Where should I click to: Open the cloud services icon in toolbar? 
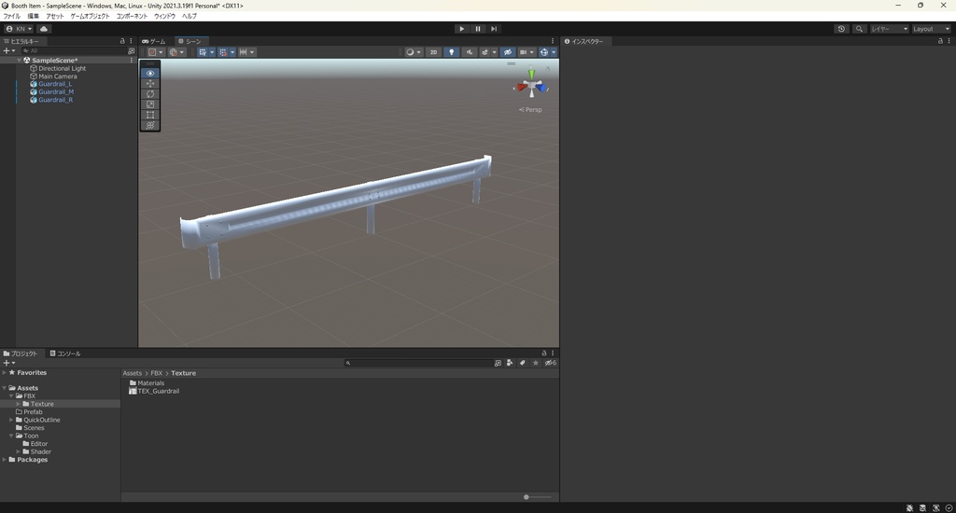[44, 29]
